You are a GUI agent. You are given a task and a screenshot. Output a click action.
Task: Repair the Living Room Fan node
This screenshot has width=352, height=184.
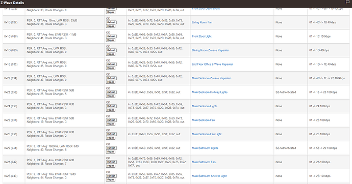pyautogui.click(x=111, y=26)
